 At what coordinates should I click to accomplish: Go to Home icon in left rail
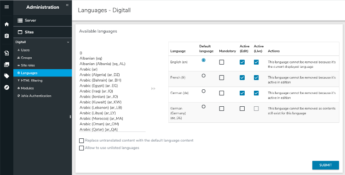point(6,24)
